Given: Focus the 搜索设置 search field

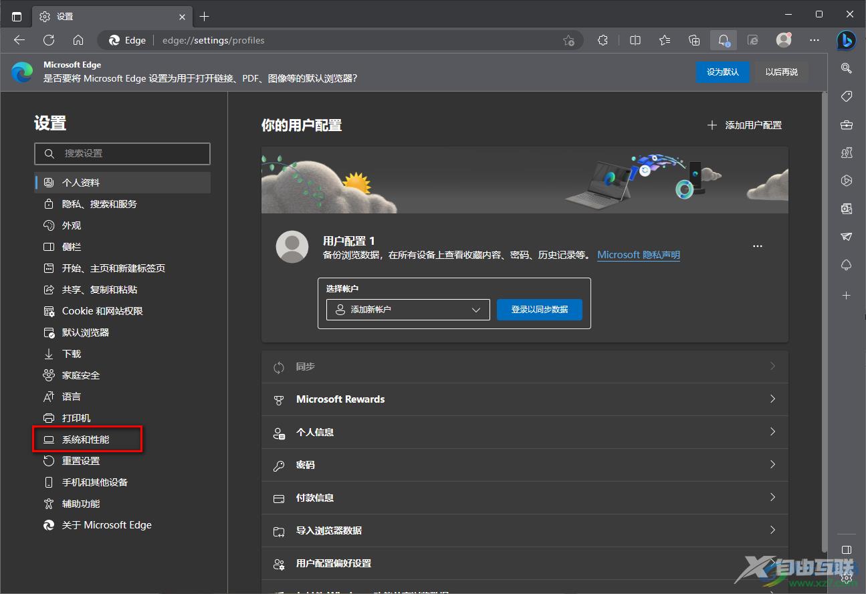Looking at the screenshot, I should tap(122, 153).
